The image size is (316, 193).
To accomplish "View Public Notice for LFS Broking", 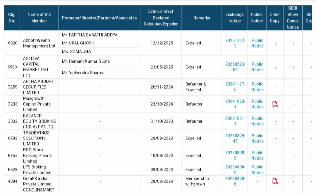I will tap(257, 170).
